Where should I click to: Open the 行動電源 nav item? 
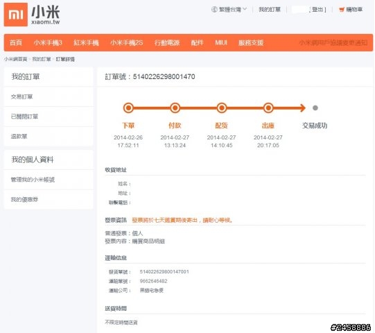tap(167, 43)
